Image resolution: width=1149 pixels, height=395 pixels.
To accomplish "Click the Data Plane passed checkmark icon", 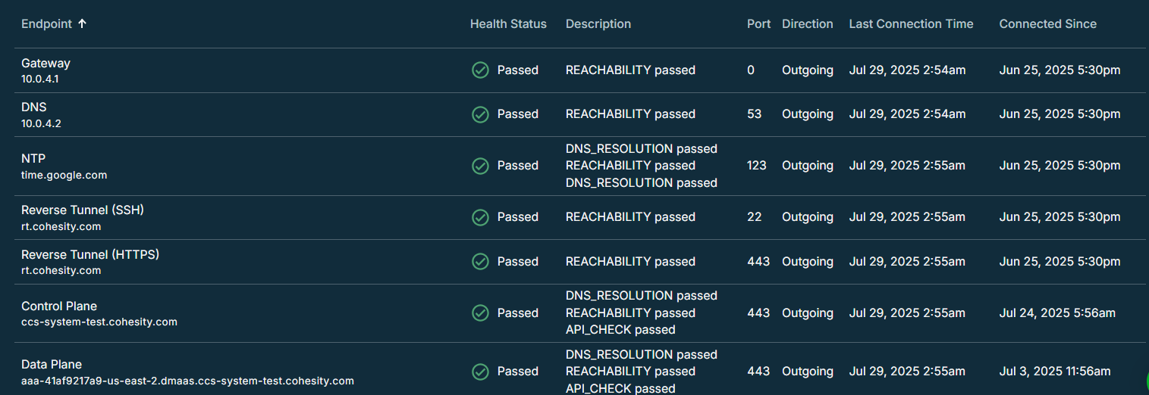I will click(480, 372).
